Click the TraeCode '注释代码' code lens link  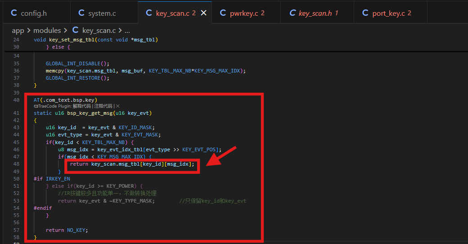click(103, 106)
